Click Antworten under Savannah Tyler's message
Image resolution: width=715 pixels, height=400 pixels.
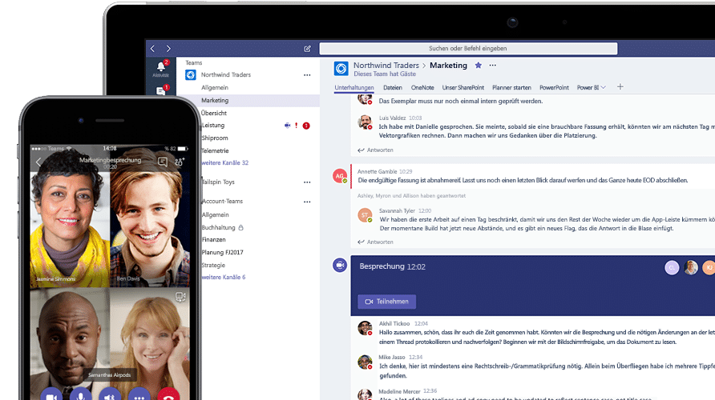375,242
